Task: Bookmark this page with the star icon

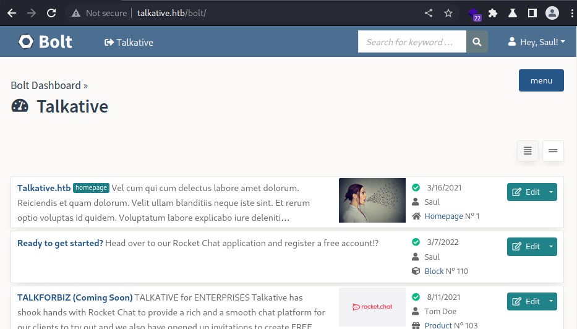Action: (x=448, y=13)
